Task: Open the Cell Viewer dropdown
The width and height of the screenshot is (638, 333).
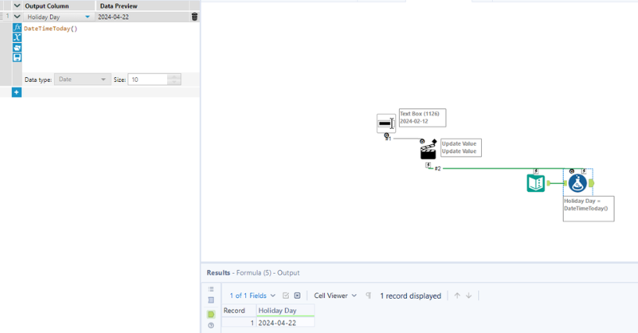Action: pos(335,296)
